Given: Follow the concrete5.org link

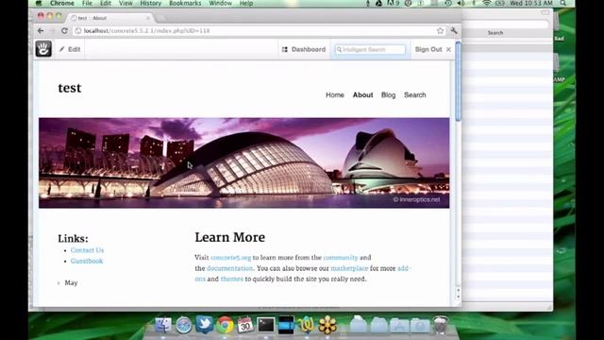Looking at the screenshot, I should coord(230,258).
